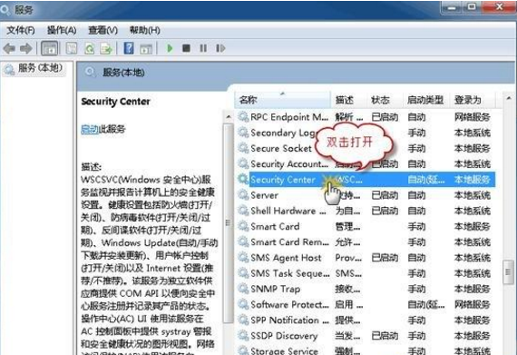Click the Export List toolbar icon
517x355 pixels.
106,48
